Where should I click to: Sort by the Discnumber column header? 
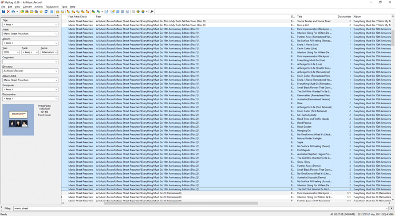(x=344, y=17)
